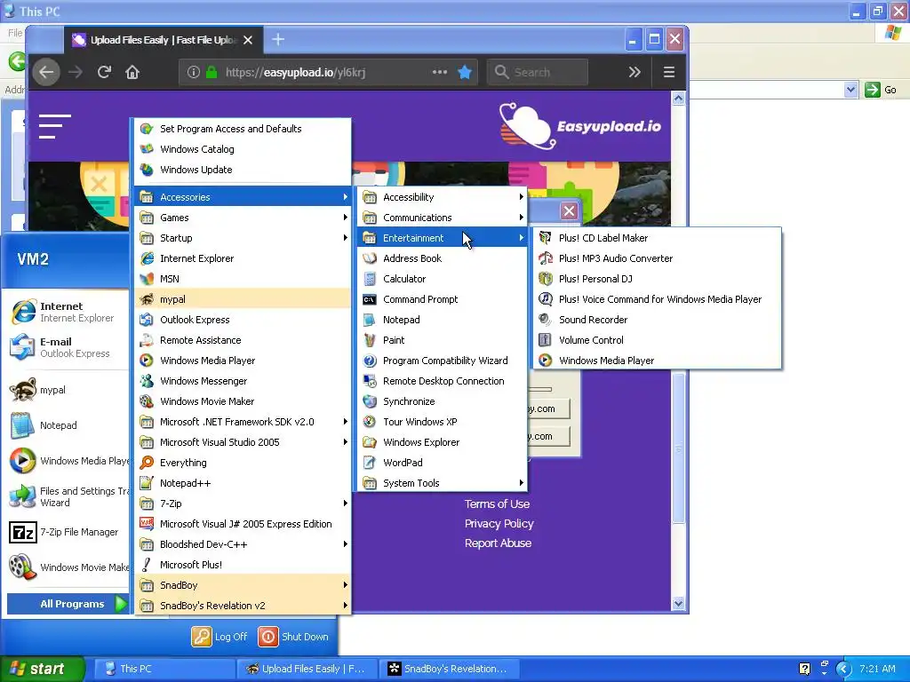Viewport: 910px width, 682px height.
Task: Expand the Startup folder
Action: click(x=243, y=238)
